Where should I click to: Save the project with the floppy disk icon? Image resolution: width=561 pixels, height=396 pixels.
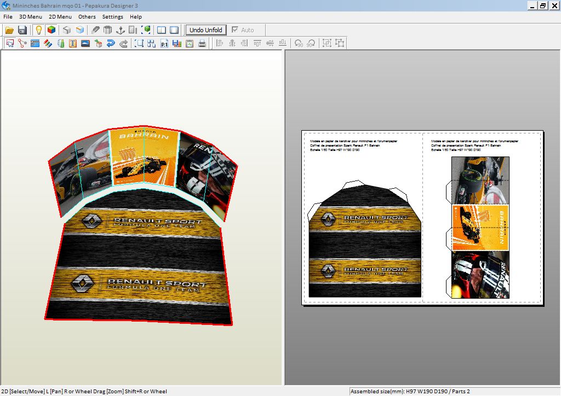22,30
